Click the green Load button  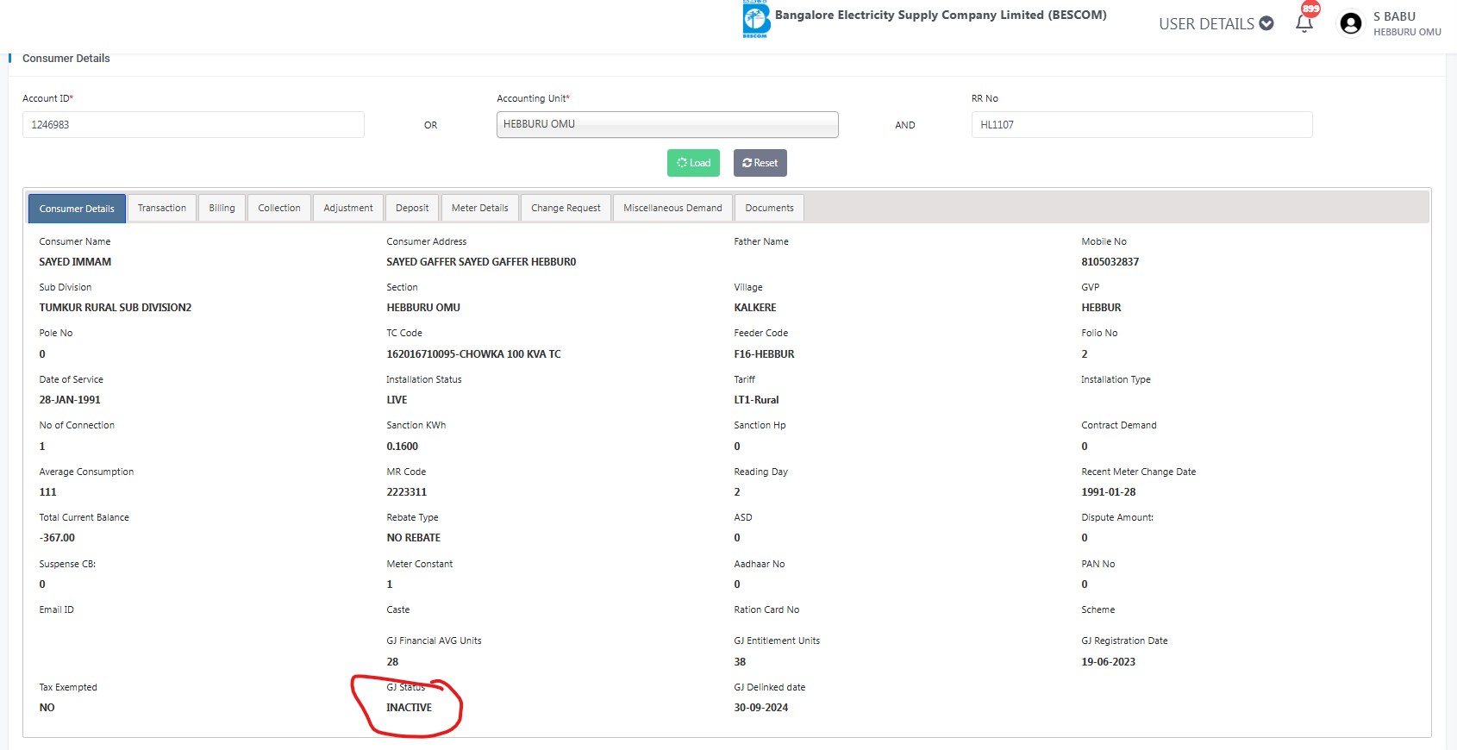pyautogui.click(x=693, y=163)
